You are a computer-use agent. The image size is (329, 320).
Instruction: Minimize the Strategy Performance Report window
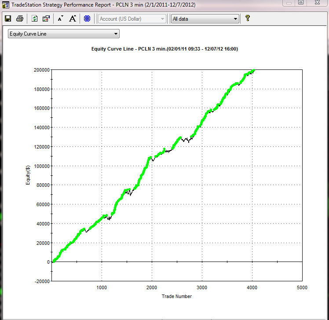point(289,3)
